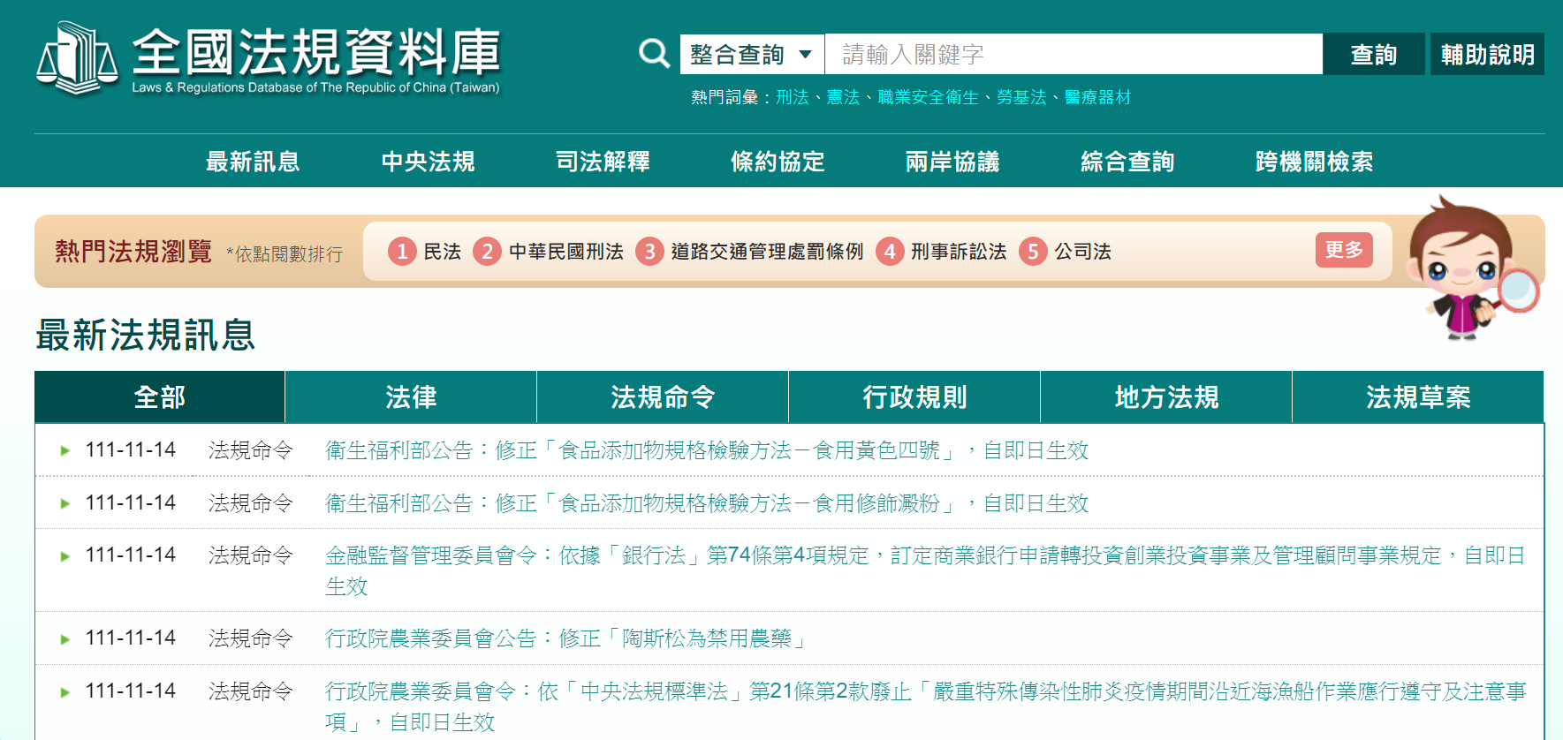The height and width of the screenshot is (740, 1563).
Task: Open 金融監督管理委員會令 banking law notice
Action: [925, 570]
